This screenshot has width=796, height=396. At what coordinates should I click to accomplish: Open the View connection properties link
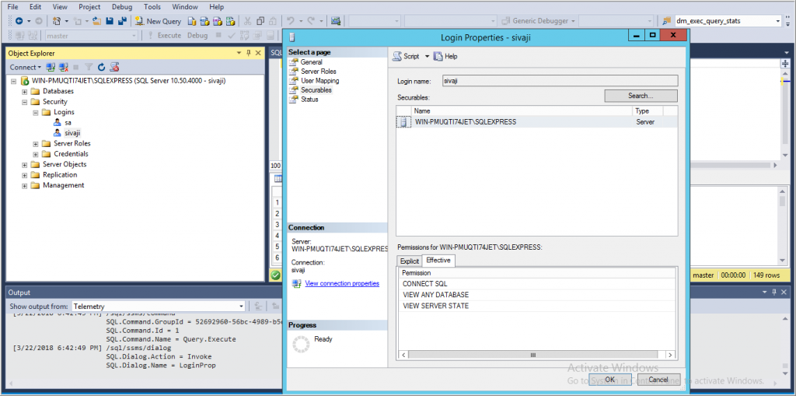pyautogui.click(x=342, y=283)
